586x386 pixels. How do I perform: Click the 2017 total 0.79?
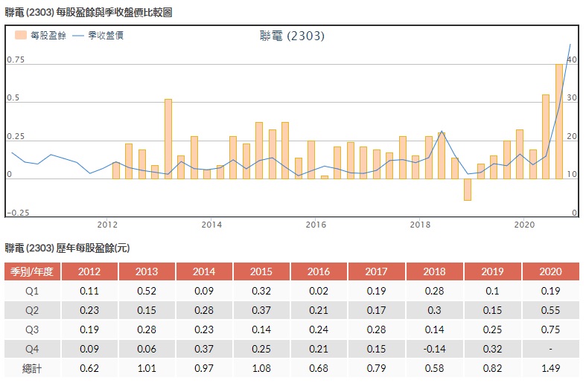coord(376,368)
